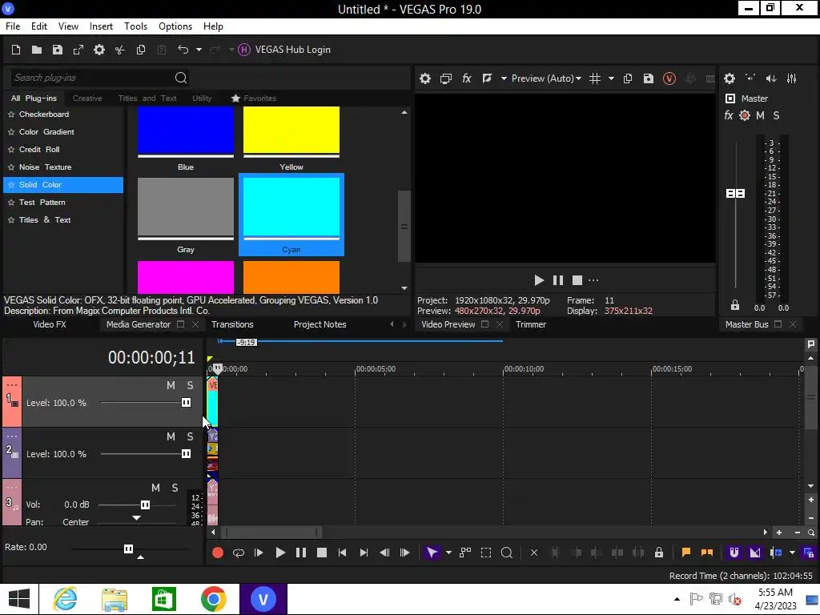Cut the selection using the scissors icon
The width and height of the screenshot is (820, 615).
(120, 50)
